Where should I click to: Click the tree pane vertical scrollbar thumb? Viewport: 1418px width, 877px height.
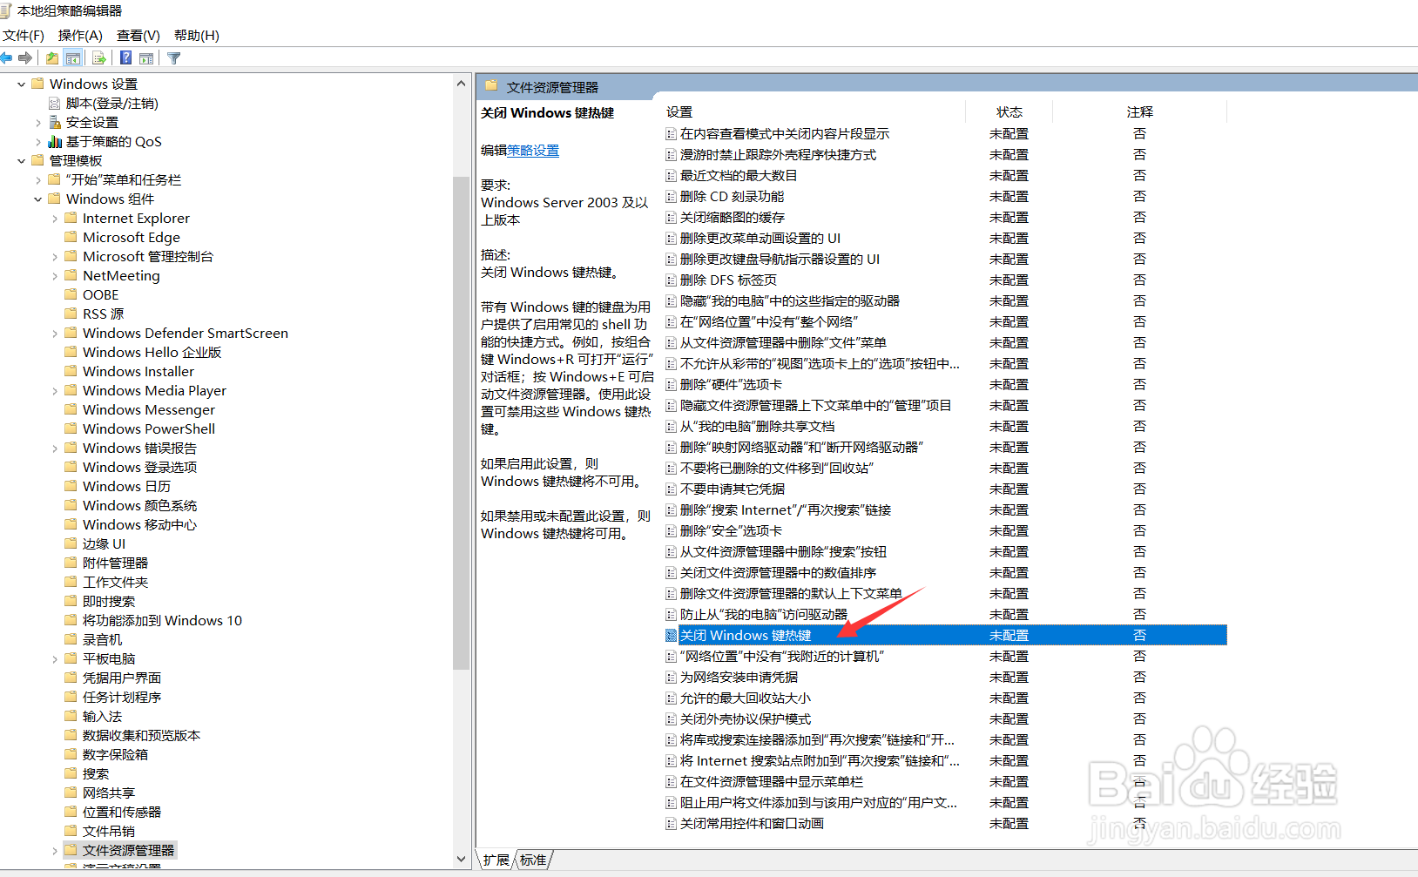point(462,422)
